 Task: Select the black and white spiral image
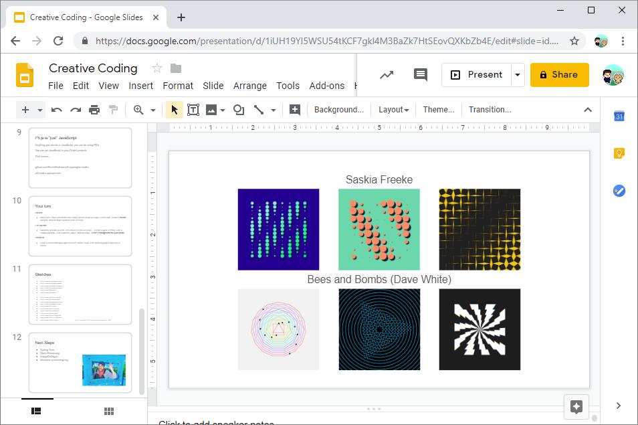480,329
